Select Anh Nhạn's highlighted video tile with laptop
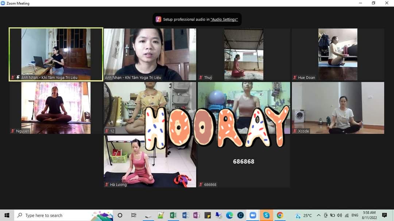The height and width of the screenshot is (221, 394). coord(56,55)
